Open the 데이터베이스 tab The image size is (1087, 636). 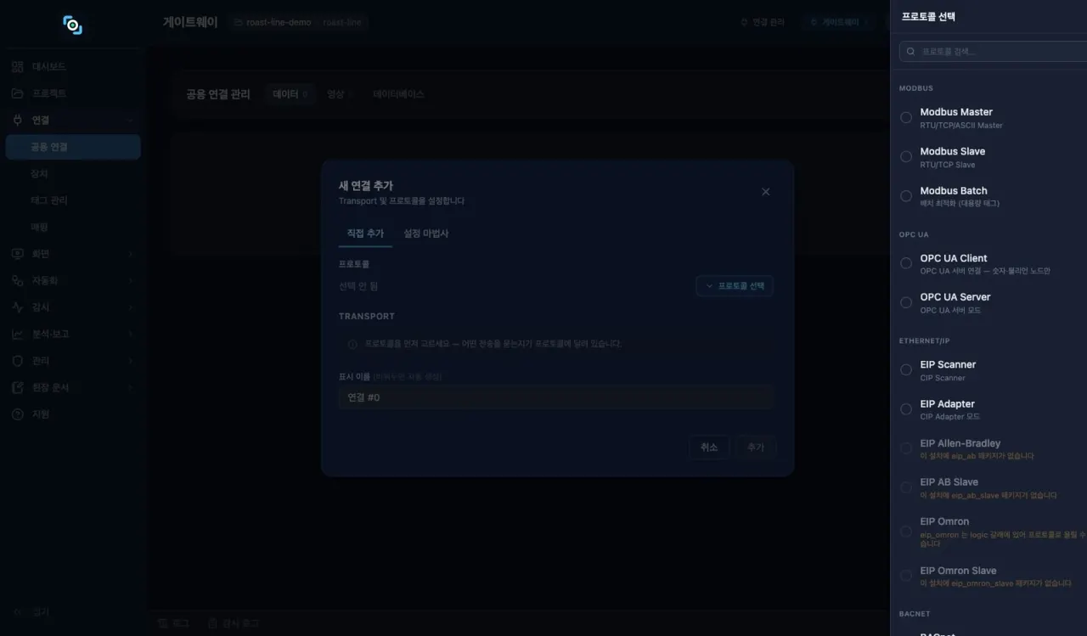coord(398,94)
